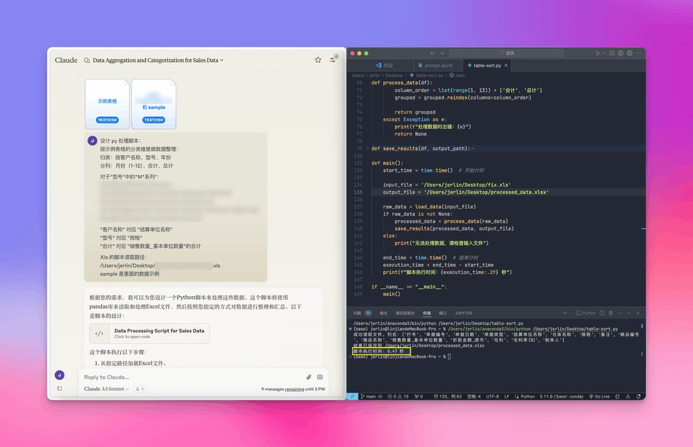This screenshot has height=447, width=693.
Task: Create a new terminal with plus icon
Action: click(x=565, y=313)
